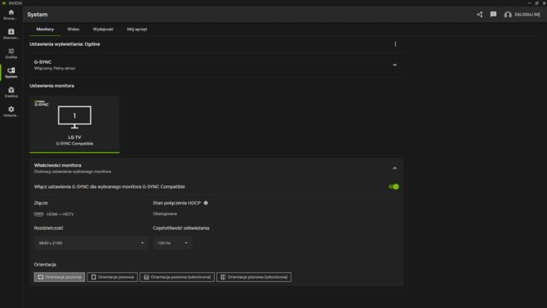Click the 'Rozdzielczość' label
This screenshot has height=308, width=547.
(x=48, y=228)
